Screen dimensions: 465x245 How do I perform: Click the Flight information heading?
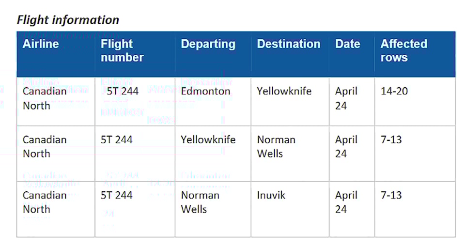68,20
